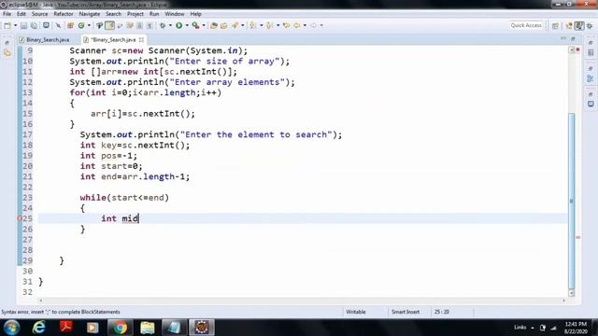Click the red error mark in overview ruler

[578, 237]
